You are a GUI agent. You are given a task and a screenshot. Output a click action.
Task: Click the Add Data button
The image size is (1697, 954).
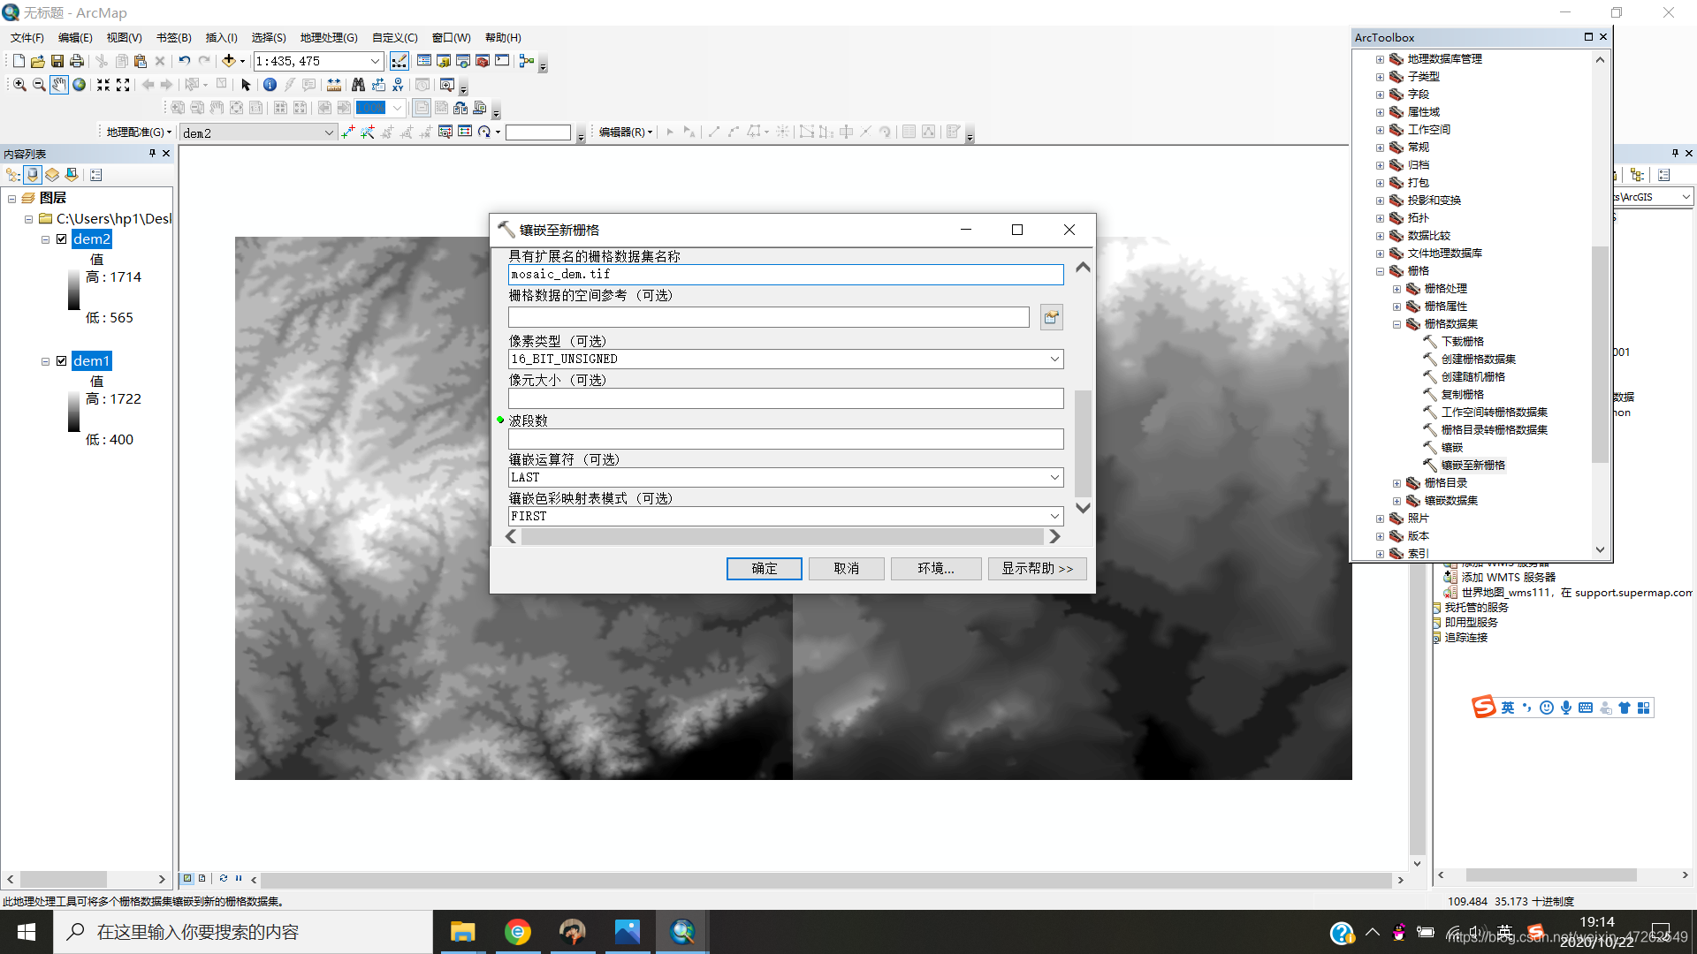click(x=228, y=61)
